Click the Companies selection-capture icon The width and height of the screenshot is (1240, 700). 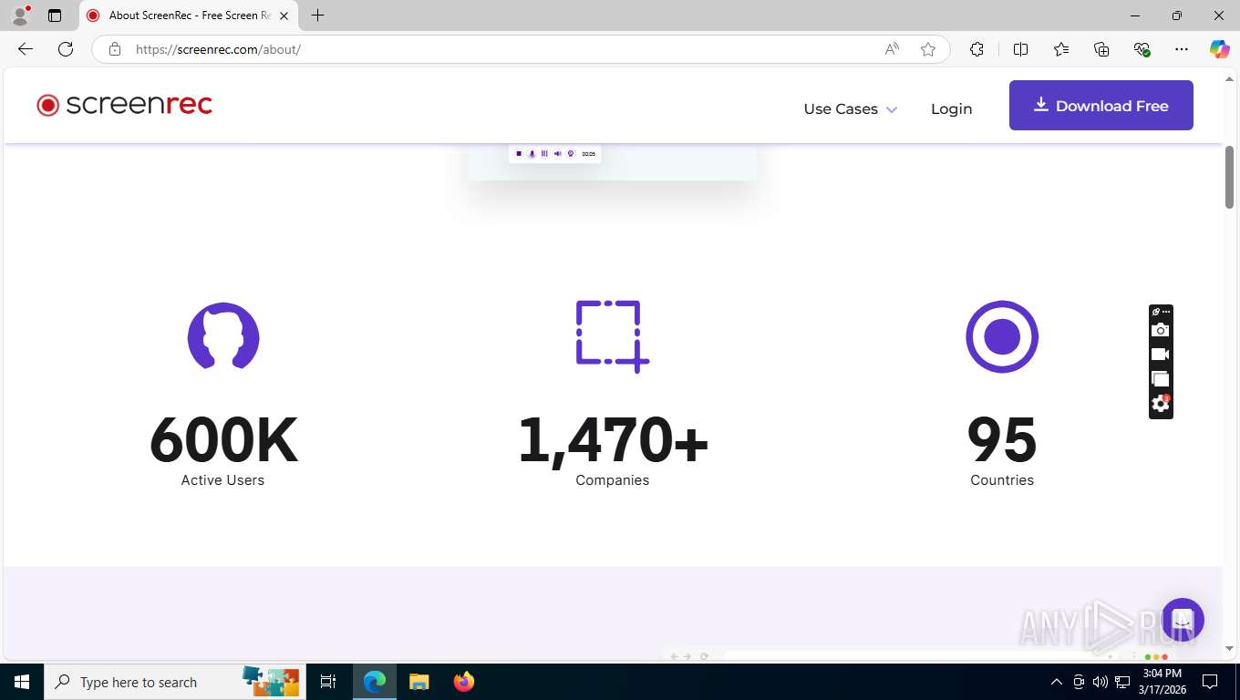613,336
